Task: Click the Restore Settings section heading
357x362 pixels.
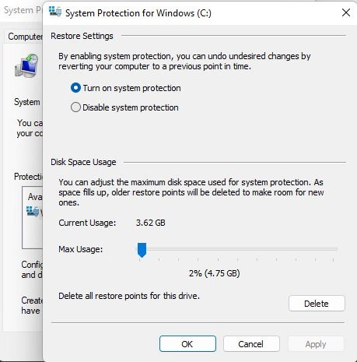Action: [x=82, y=36]
